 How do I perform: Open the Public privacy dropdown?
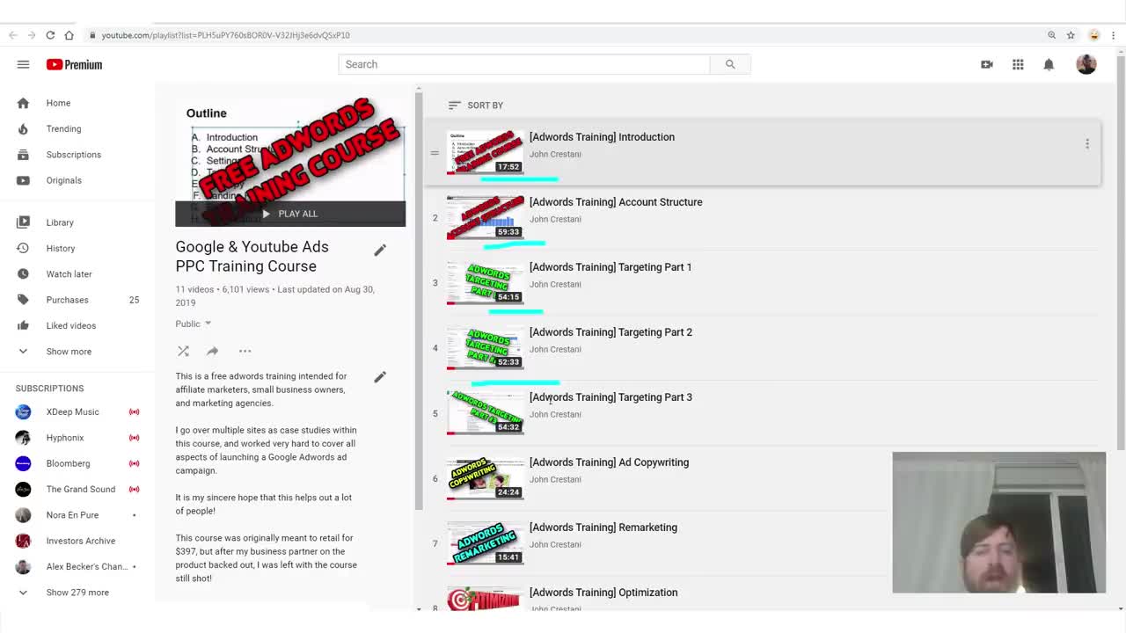coord(194,324)
